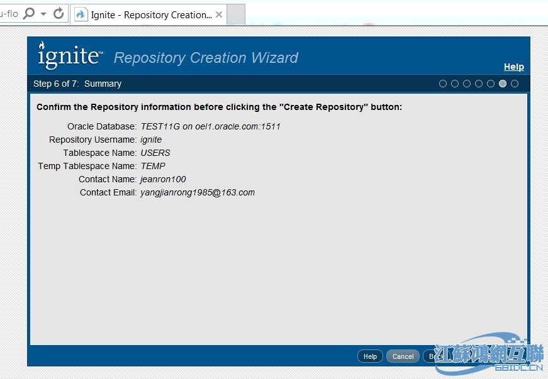Viewport: 548px width, 379px height.
Task: Click the 'Repository Username:' label
Action: (x=93, y=140)
